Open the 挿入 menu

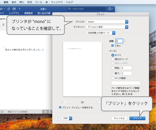[22, 2]
